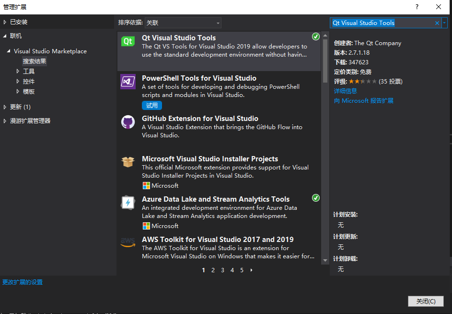452x314 pixels.
Task: Click the AWS Toolkit logo icon
Action: (x=128, y=242)
